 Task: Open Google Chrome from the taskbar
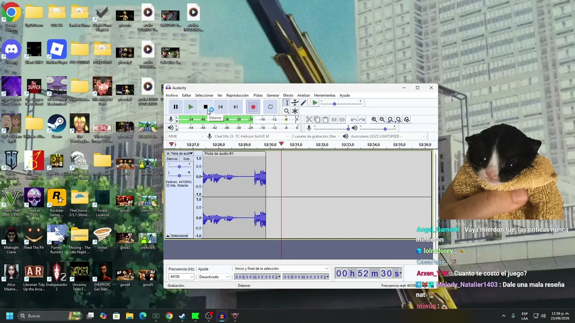coord(169,316)
